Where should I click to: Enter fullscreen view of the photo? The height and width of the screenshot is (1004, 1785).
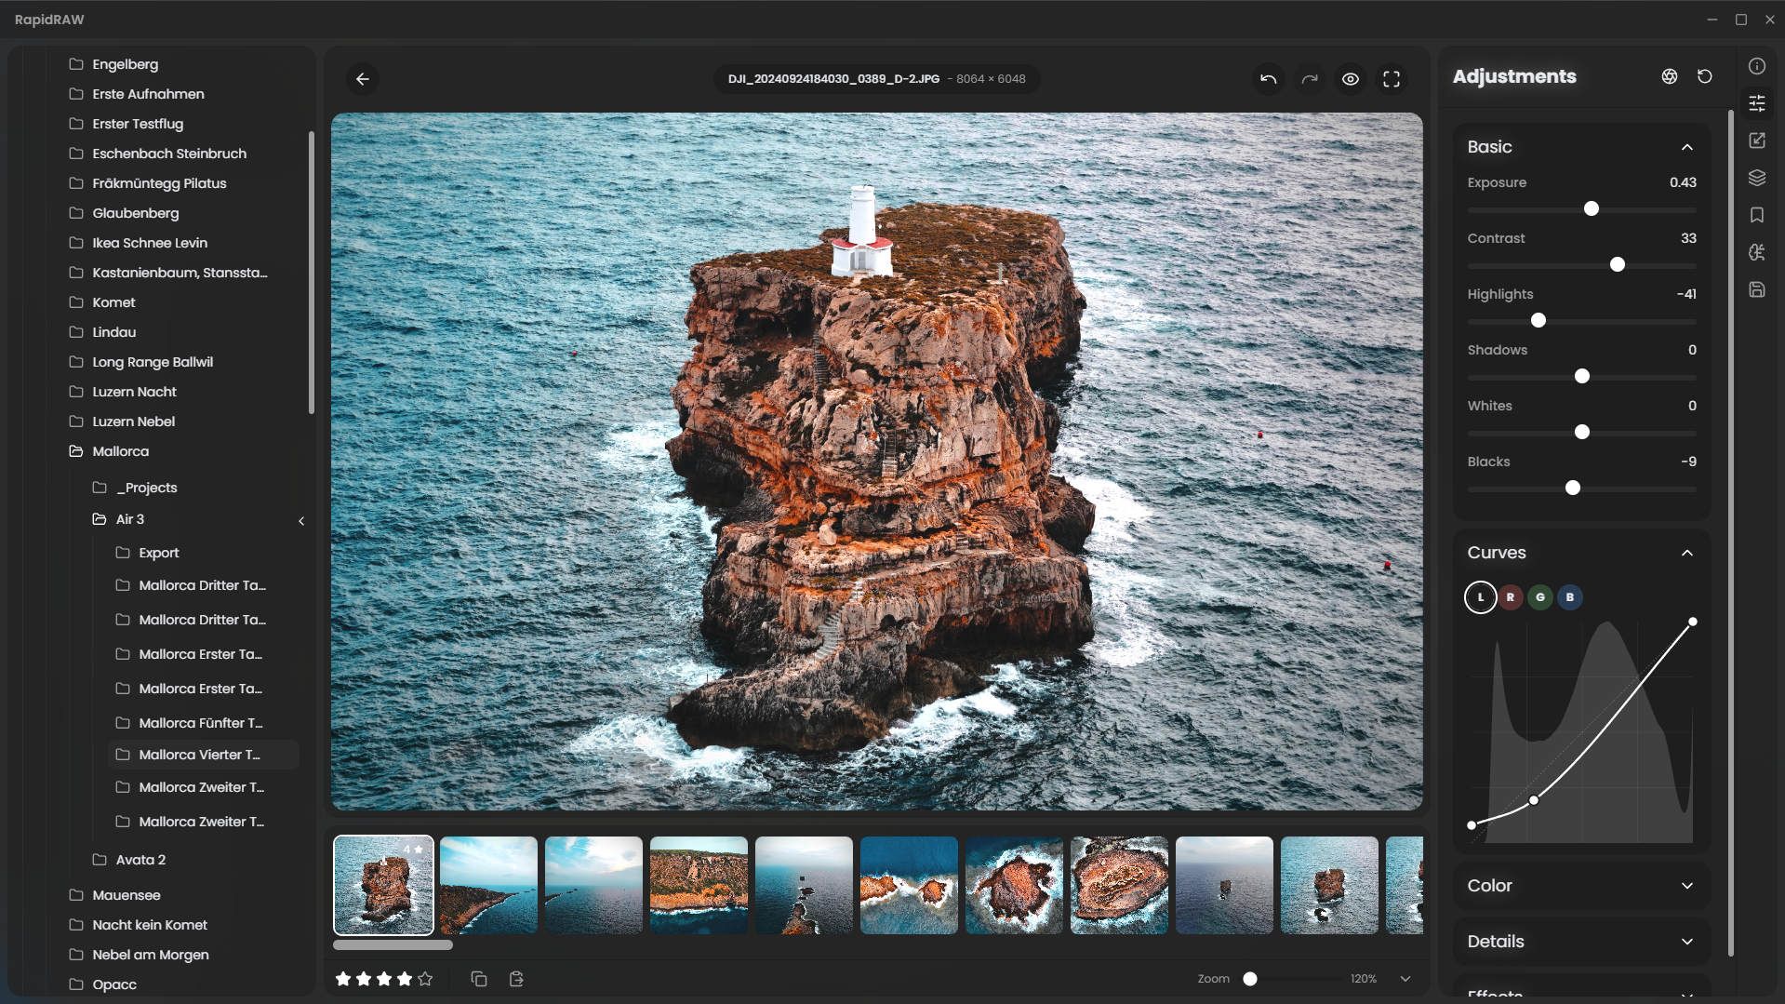point(1392,79)
